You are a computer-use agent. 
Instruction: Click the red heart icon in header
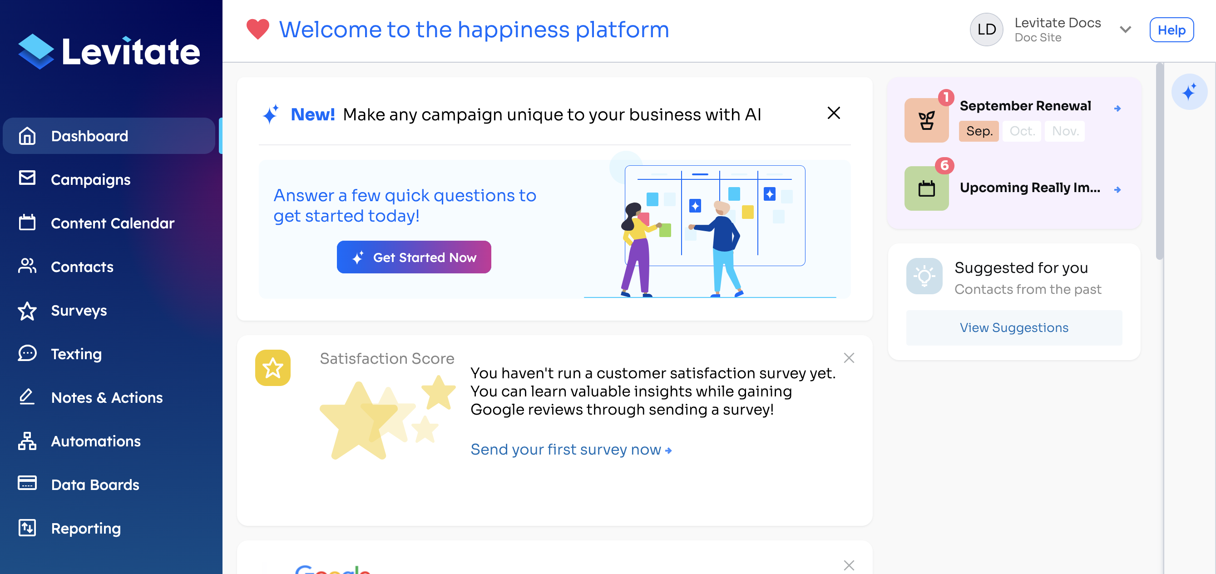click(x=258, y=29)
